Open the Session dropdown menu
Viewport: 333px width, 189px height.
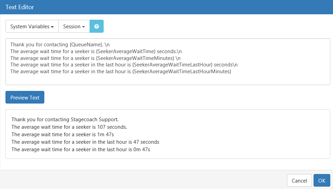click(74, 26)
